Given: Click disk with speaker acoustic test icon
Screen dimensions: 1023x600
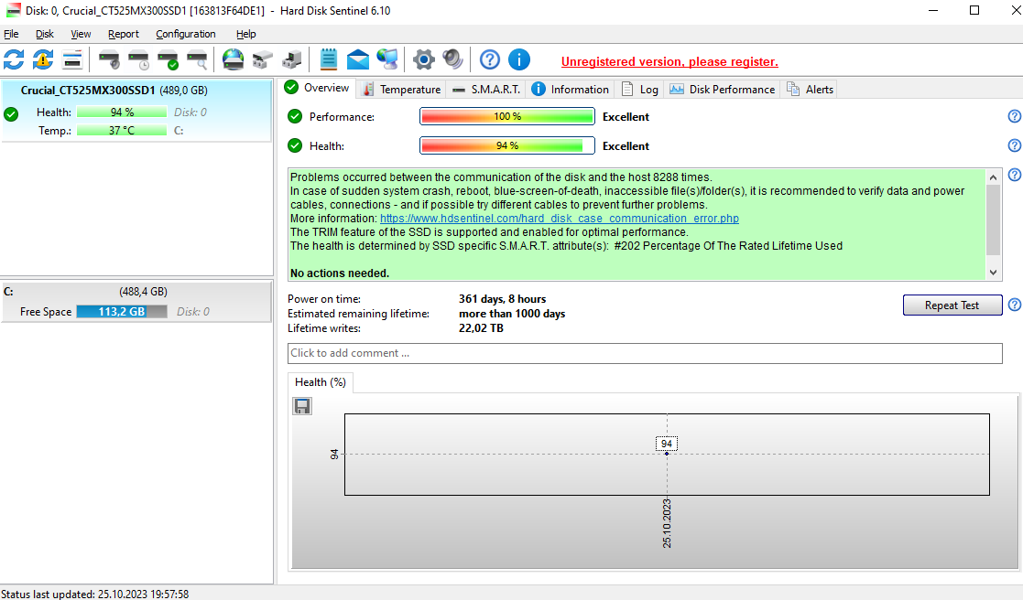Looking at the screenshot, I should 109,60.
